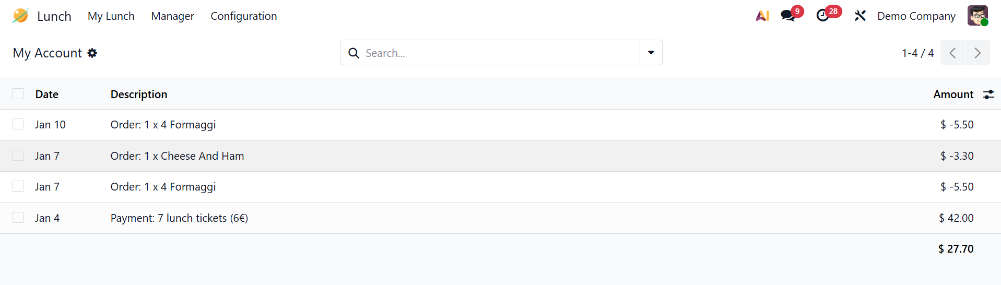
Task: Open the Configuration menu
Action: pyautogui.click(x=243, y=16)
